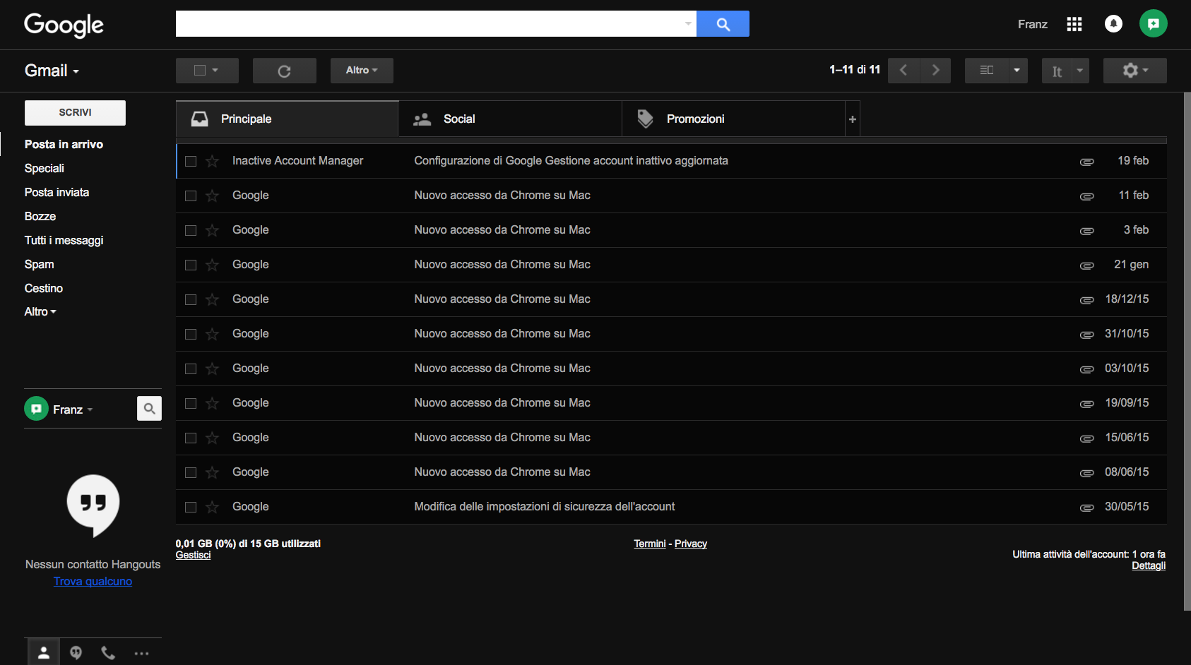Open the Altro toolbar dropdown
The width and height of the screenshot is (1191, 665).
pyautogui.click(x=362, y=70)
